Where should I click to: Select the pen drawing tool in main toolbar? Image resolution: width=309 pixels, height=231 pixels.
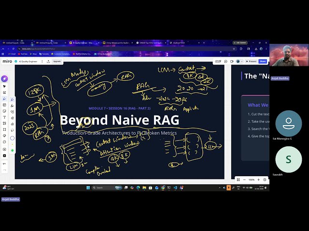(x=4, y=99)
